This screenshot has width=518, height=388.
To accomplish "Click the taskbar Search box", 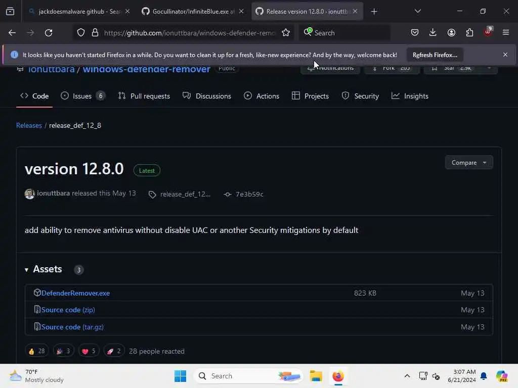I will (x=248, y=376).
